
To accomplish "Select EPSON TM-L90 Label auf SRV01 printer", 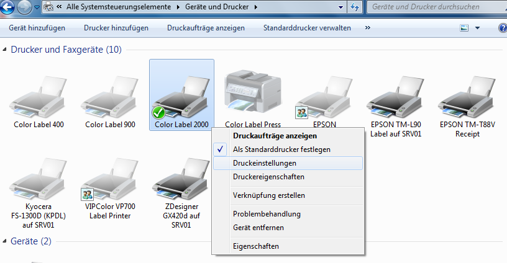I will 396,107.
